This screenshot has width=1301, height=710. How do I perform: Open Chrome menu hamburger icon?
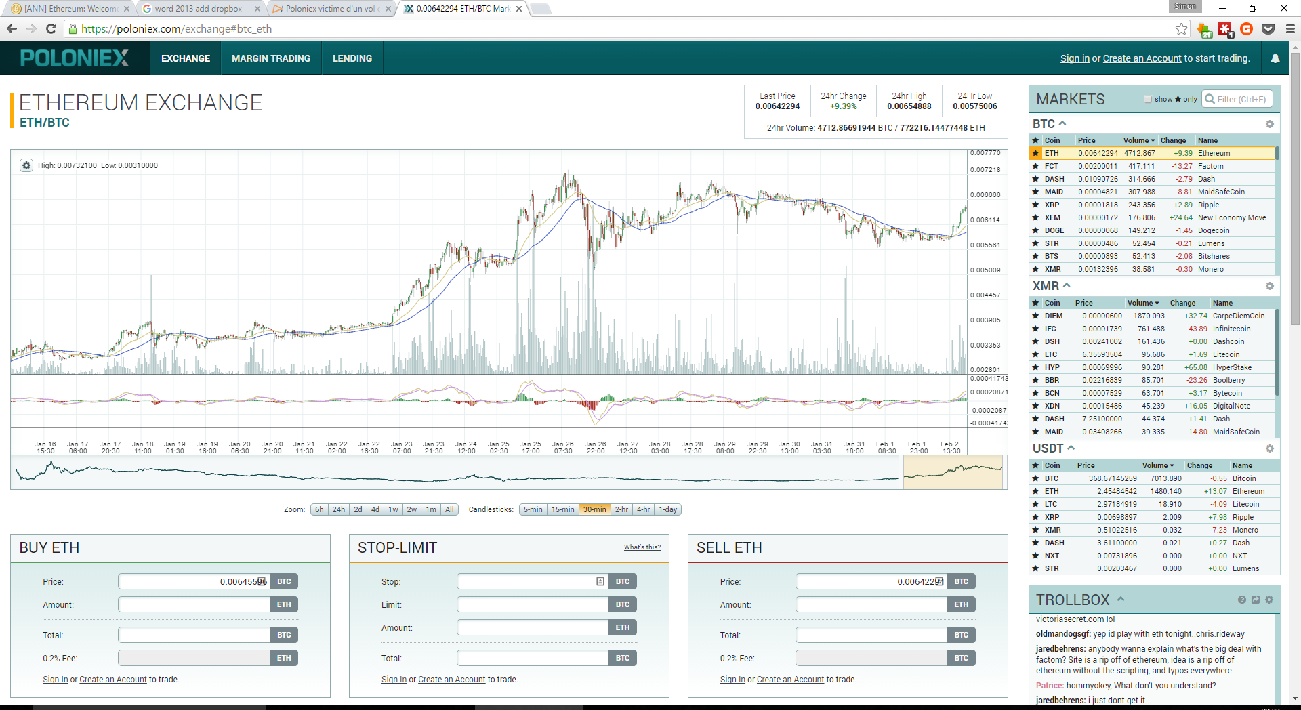click(x=1289, y=28)
